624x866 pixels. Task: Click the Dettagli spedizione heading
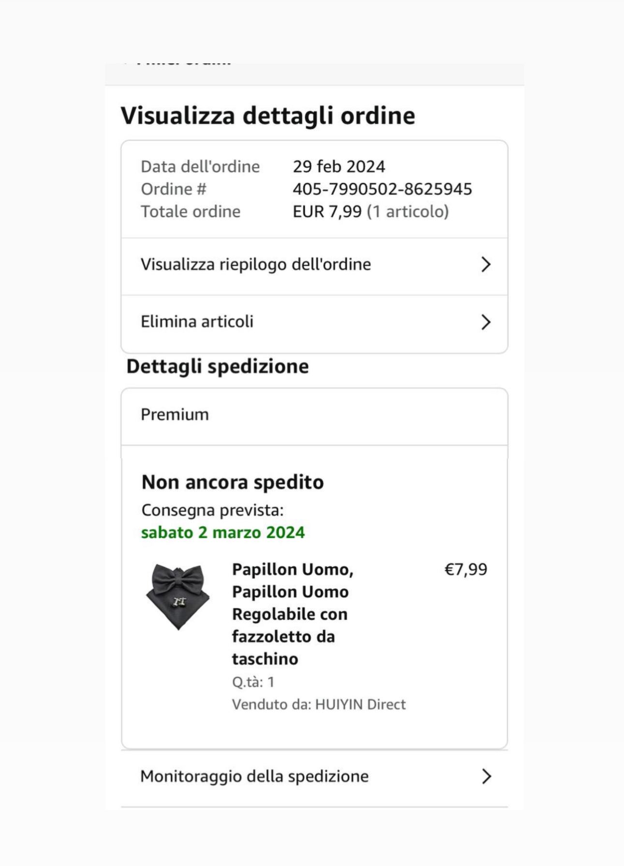(x=217, y=366)
